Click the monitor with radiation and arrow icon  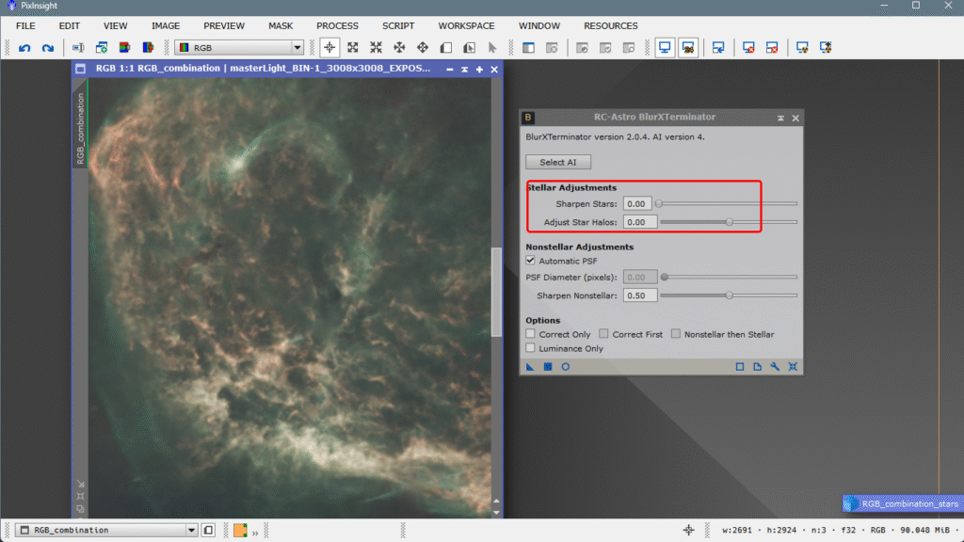click(x=826, y=48)
